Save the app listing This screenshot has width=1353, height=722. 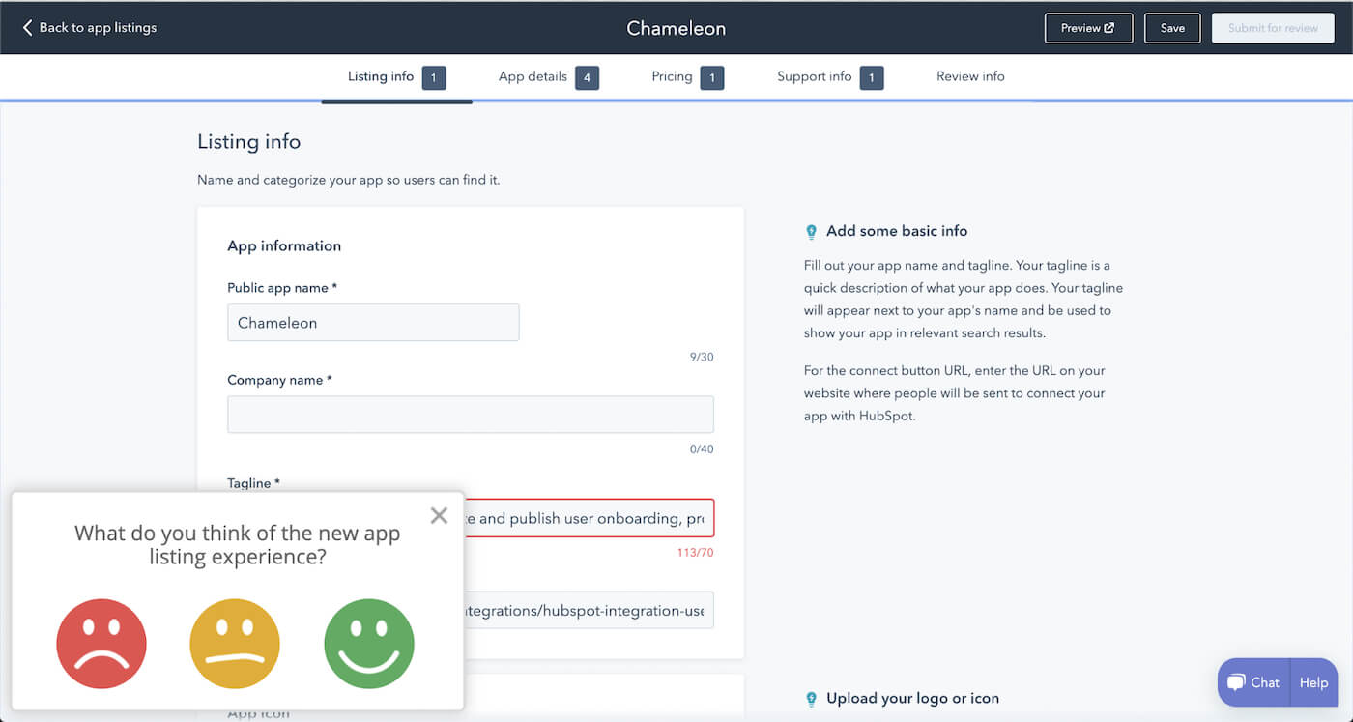tap(1171, 27)
